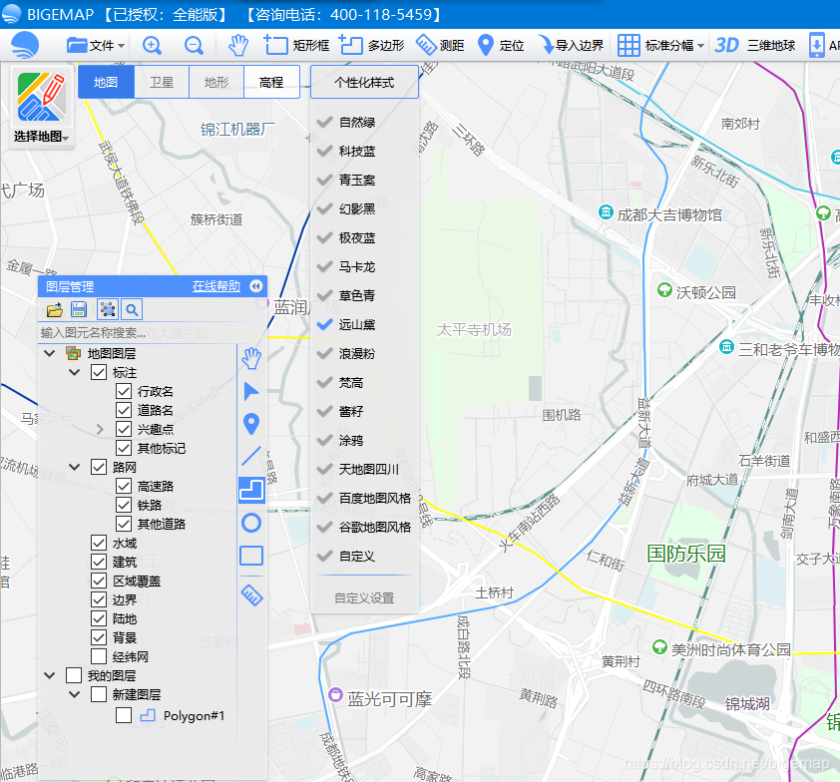Screen dimensions: 840x782
Task: Select the hand pan tool in drawing strip
Action: click(251, 358)
